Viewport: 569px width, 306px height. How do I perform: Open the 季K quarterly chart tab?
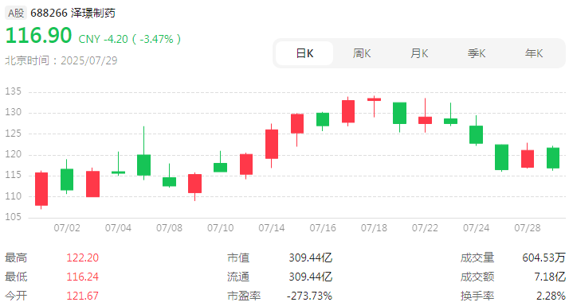click(x=477, y=53)
